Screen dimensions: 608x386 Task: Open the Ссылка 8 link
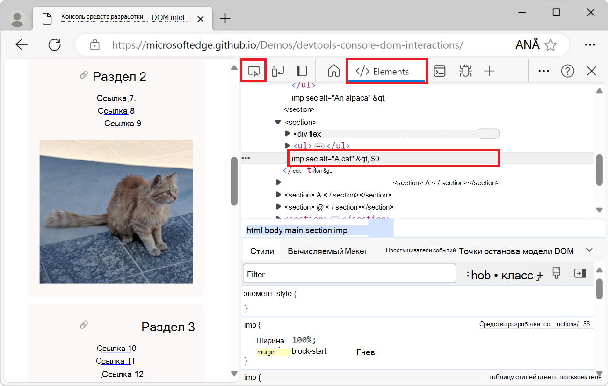point(116,111)
